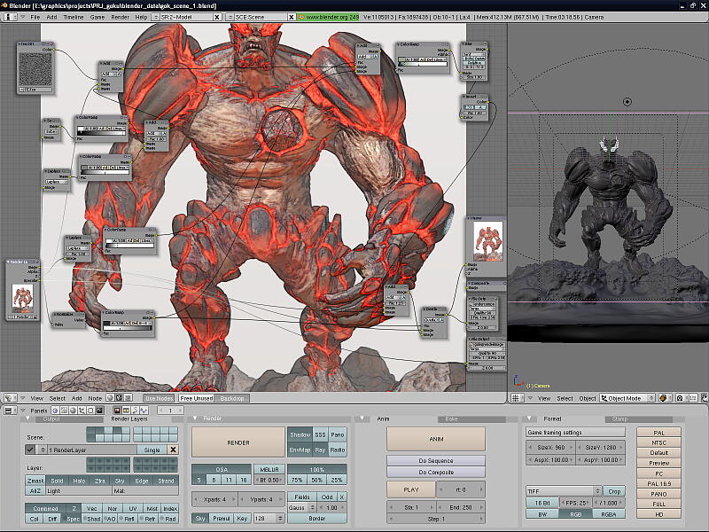This screenshot has height=532, width=709.
Task: Enable the Do Composite option
Action: point(435,473)
